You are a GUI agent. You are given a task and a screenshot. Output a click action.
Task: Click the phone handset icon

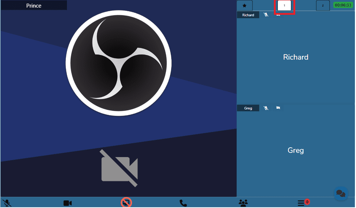183,203
